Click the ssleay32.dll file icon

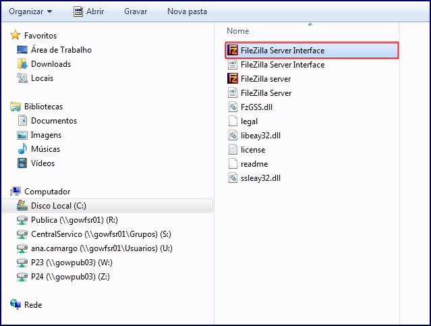click(x=233, y=178)
